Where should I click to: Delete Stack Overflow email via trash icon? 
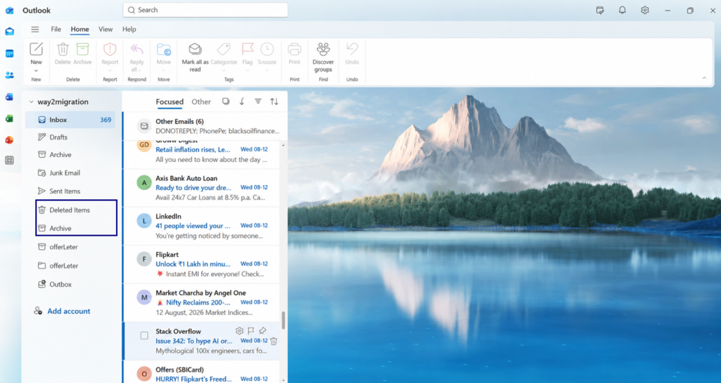click(274, 341)
